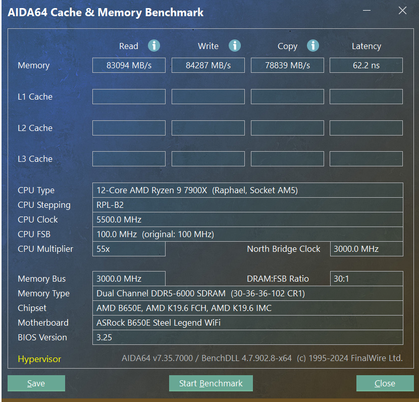
Task: Click the Read info icon
Action: pyautogui.click(x=154, y=46)
